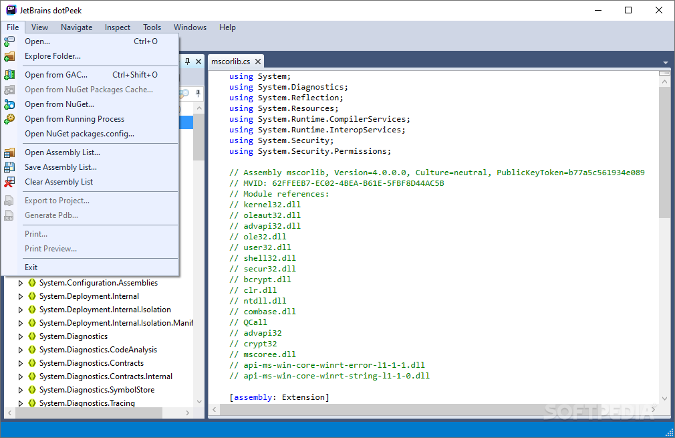Click the Open from NuGet icon
Viewport: 675px width, 438px height.
click(x=9, y=104)
